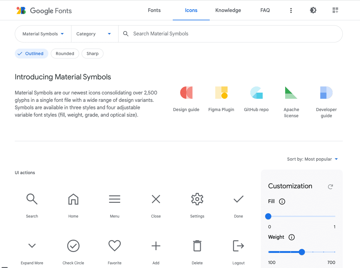The width and height of the screenshot is (360, 268).
Task: Click the Introducing Material Symbols heading
Action: pos(63,77)
